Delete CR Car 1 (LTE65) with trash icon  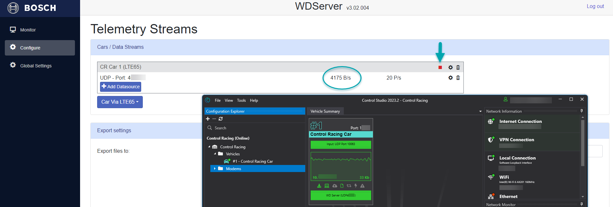[x=458, y=67]
